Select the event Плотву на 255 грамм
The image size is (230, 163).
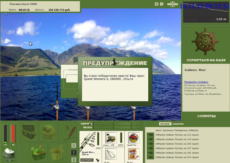[177, 144]
